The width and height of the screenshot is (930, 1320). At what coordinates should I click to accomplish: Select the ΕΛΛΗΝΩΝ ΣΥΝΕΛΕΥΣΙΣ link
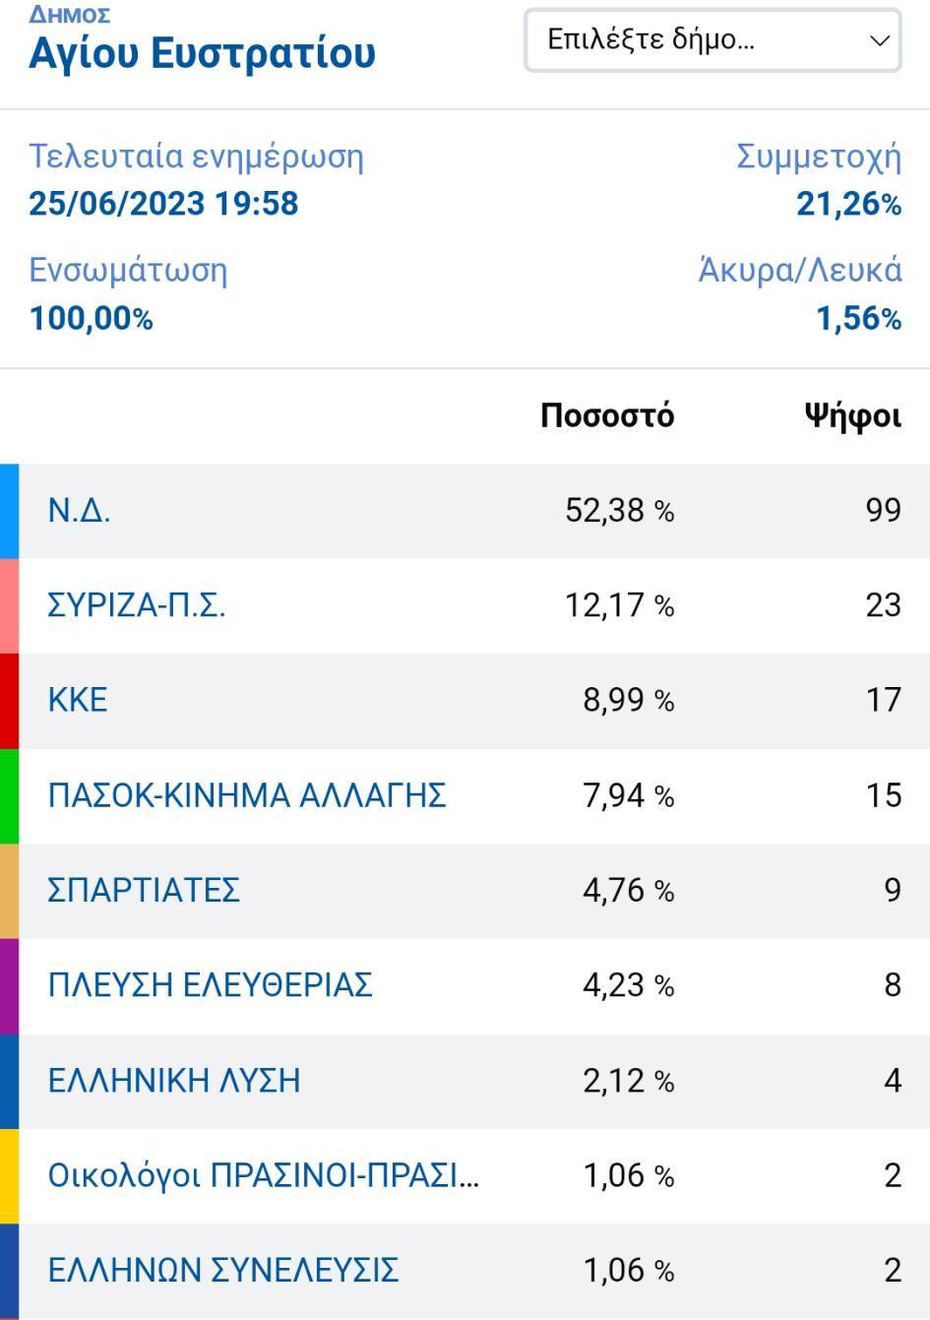click(x=223, y=1270)
